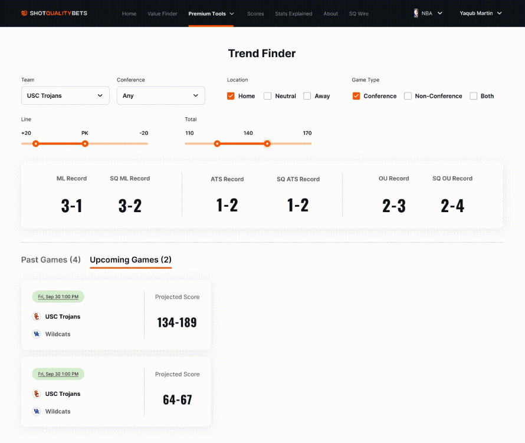
Task: Expand the Premium Tools menu chevron
Action: (x=232, y=14)
